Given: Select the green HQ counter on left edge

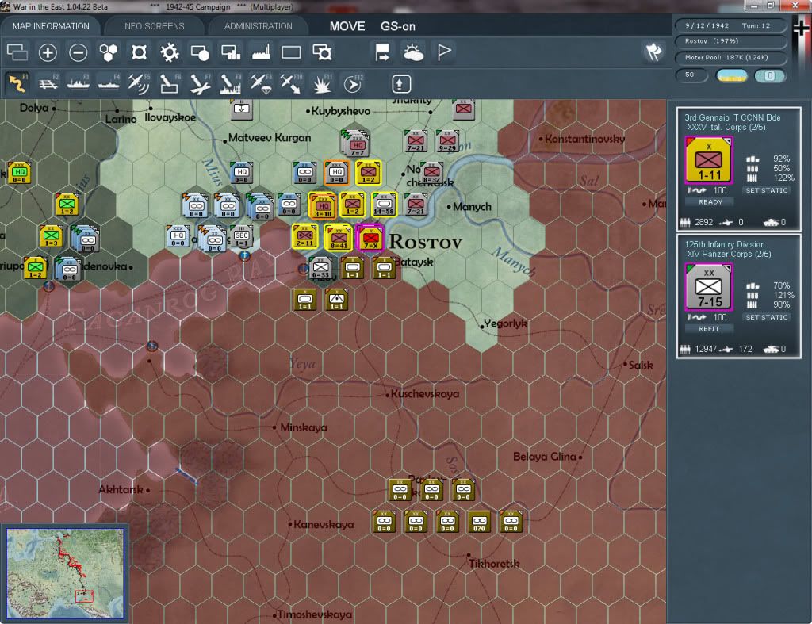Looking at the screenshot, I should [20, 172].
